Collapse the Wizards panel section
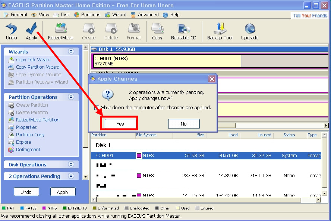331x221 pixels. pyautogui.click(x=71, y=52)
